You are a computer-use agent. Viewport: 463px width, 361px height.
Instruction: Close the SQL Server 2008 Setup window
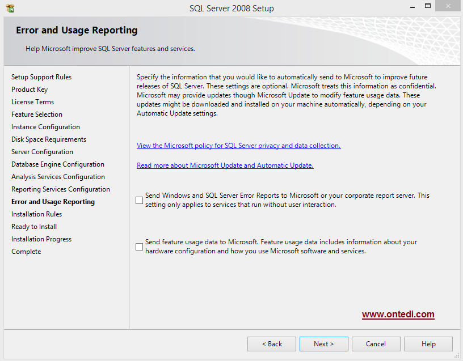[x=448, y=6]
